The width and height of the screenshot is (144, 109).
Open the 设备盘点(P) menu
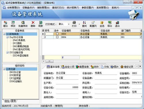pos(29,8)
